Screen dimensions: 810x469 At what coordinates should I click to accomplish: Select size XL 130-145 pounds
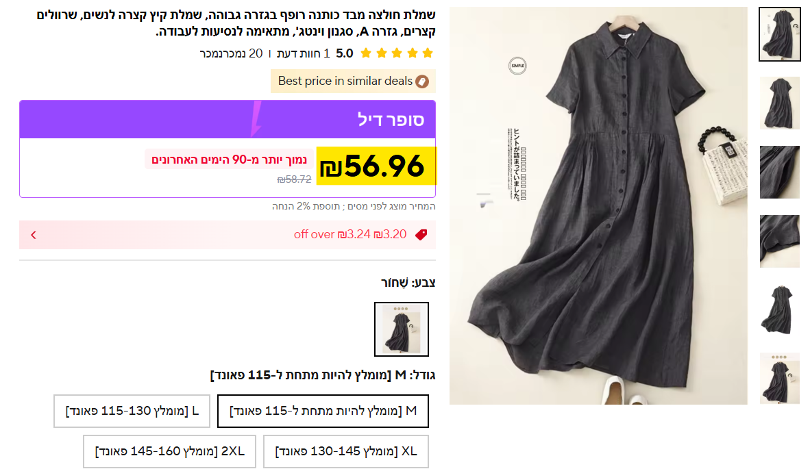coord(345,451)
